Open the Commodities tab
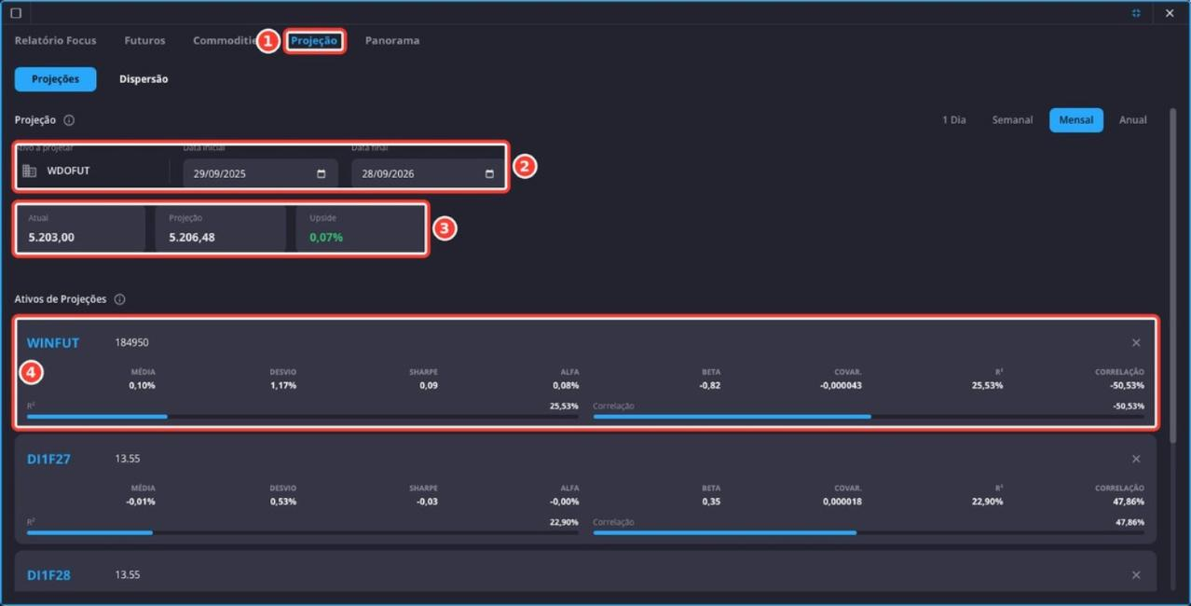Screen dimensions: 1191x606 pos(225,41)
